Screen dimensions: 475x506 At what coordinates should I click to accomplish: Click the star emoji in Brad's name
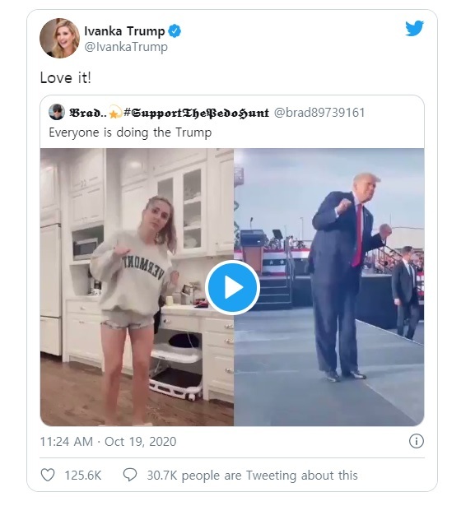pos(114,113)
